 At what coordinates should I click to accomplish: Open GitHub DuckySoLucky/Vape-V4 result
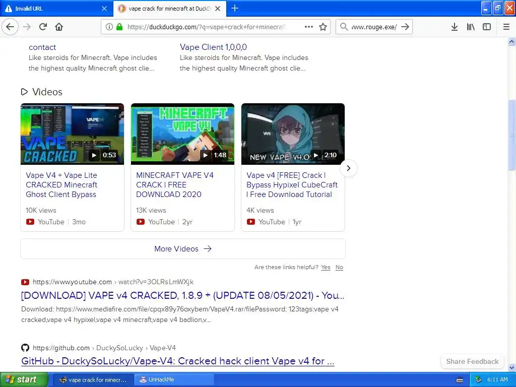(178, 361)
